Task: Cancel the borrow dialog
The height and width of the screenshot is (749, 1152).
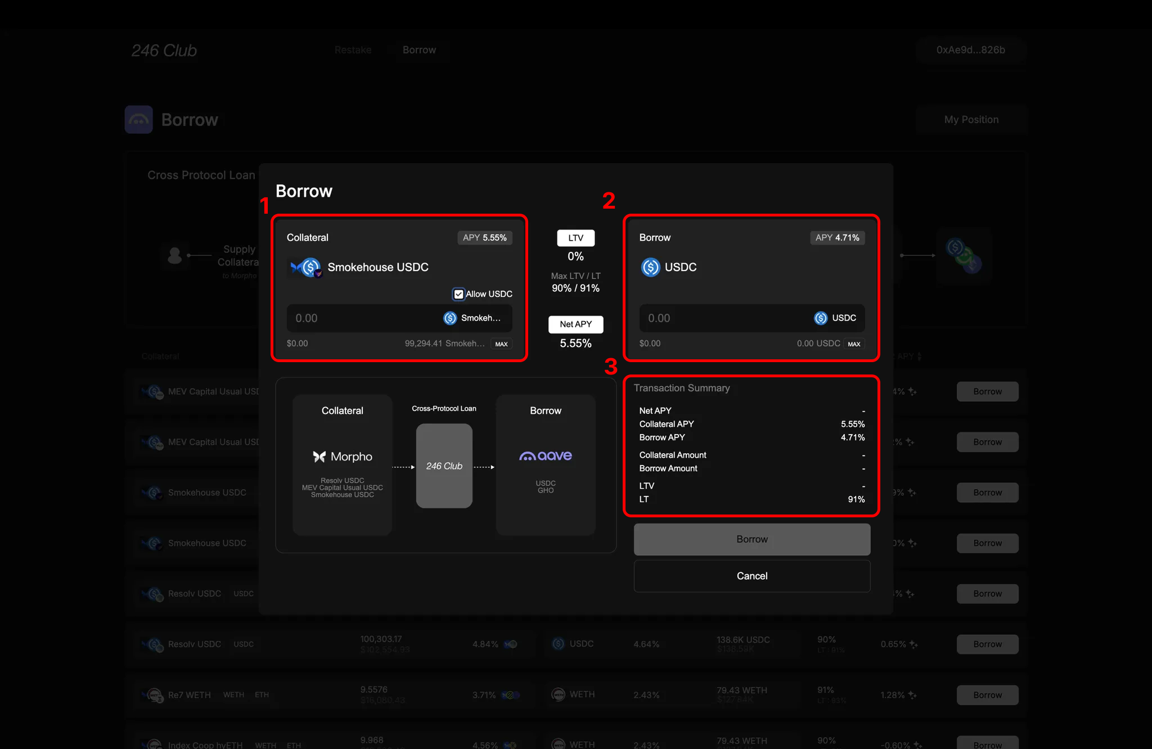Action: (751, 576)
